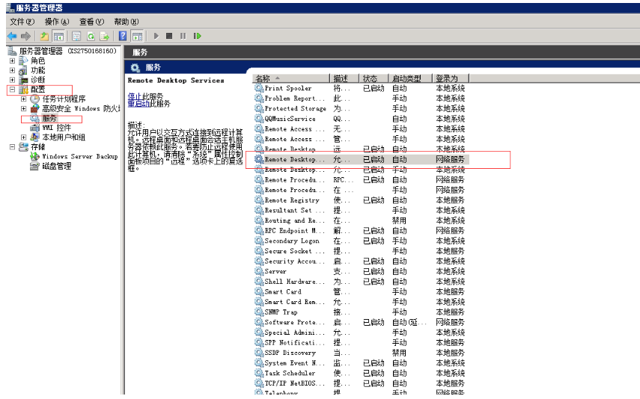Collapse the 存储 tree node

13,147
